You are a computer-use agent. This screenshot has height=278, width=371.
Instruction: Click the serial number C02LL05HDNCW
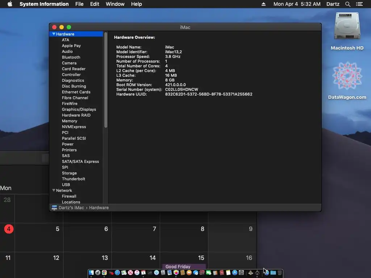coord(182,89)
